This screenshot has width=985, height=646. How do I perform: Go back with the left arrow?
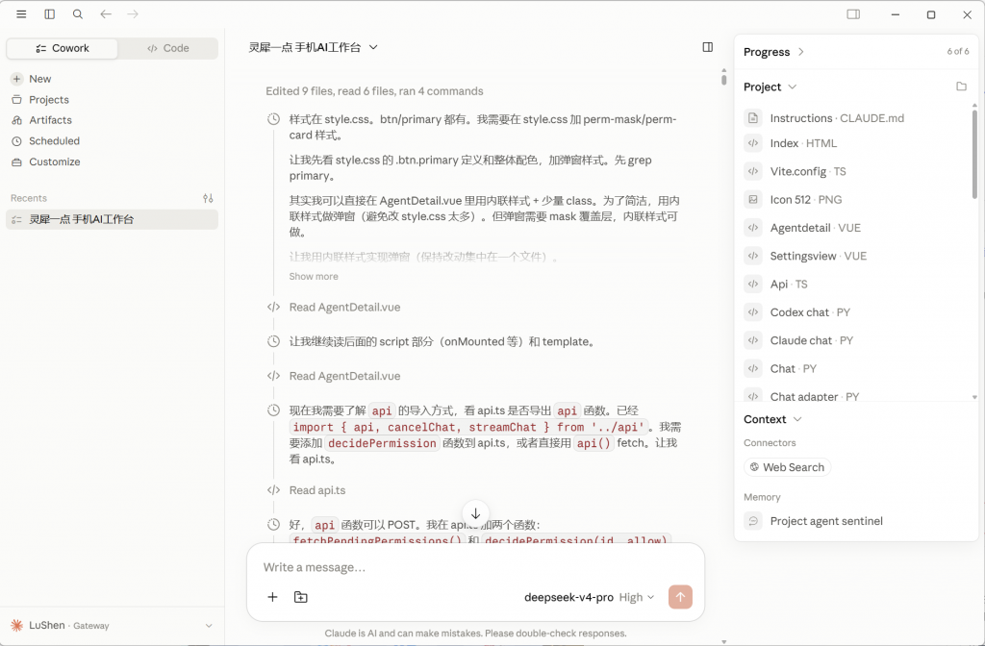(x=106, y=14)
